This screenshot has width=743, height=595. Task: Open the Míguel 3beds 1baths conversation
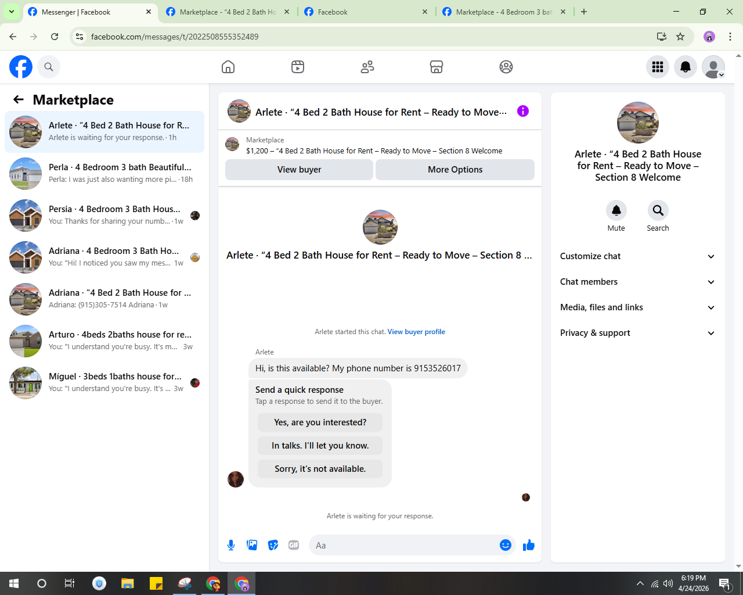point(104,383)
